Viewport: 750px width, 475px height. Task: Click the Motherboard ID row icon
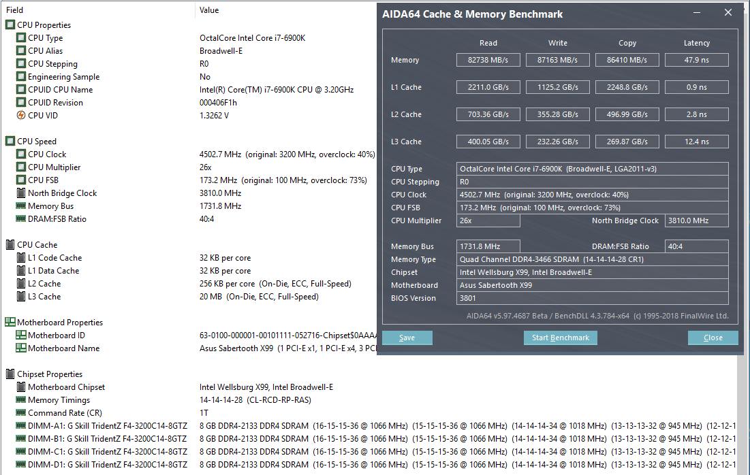[21, 335]
